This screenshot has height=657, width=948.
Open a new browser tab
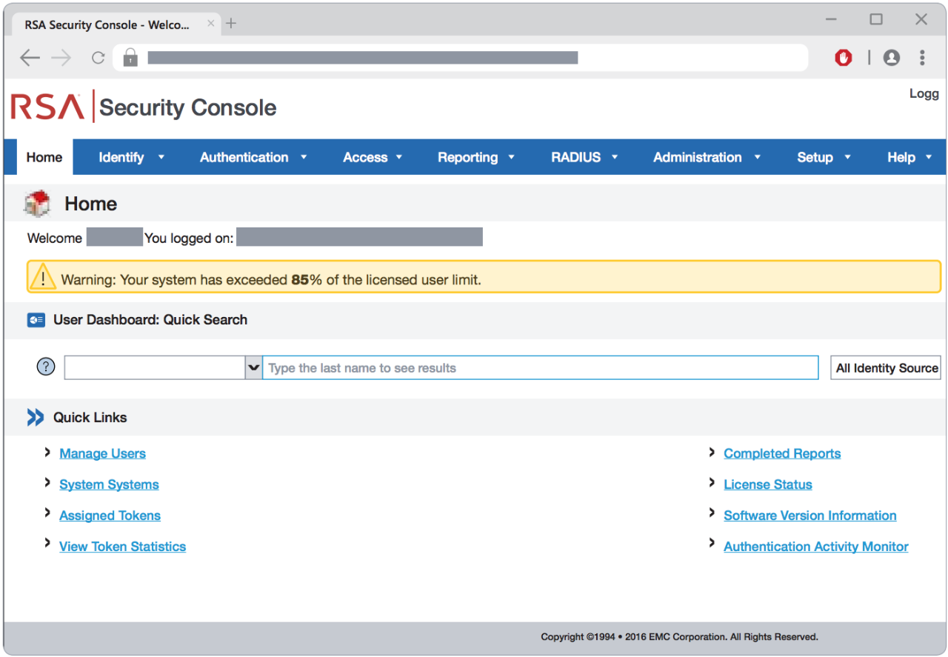point(231,24)
